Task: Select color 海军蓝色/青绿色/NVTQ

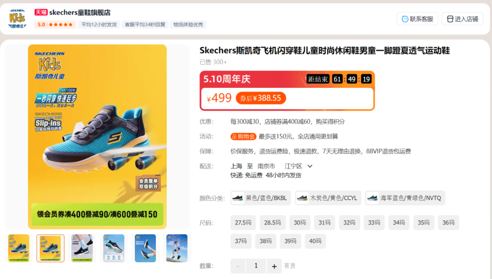Action: click(x=405, y=198)
